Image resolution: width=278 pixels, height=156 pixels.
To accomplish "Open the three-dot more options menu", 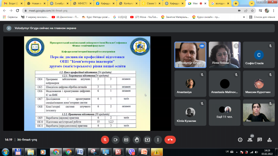I will coord(158,140).
